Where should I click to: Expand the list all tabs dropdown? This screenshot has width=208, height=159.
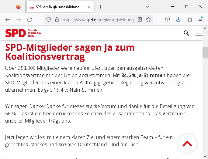click(x=147, y=7)
